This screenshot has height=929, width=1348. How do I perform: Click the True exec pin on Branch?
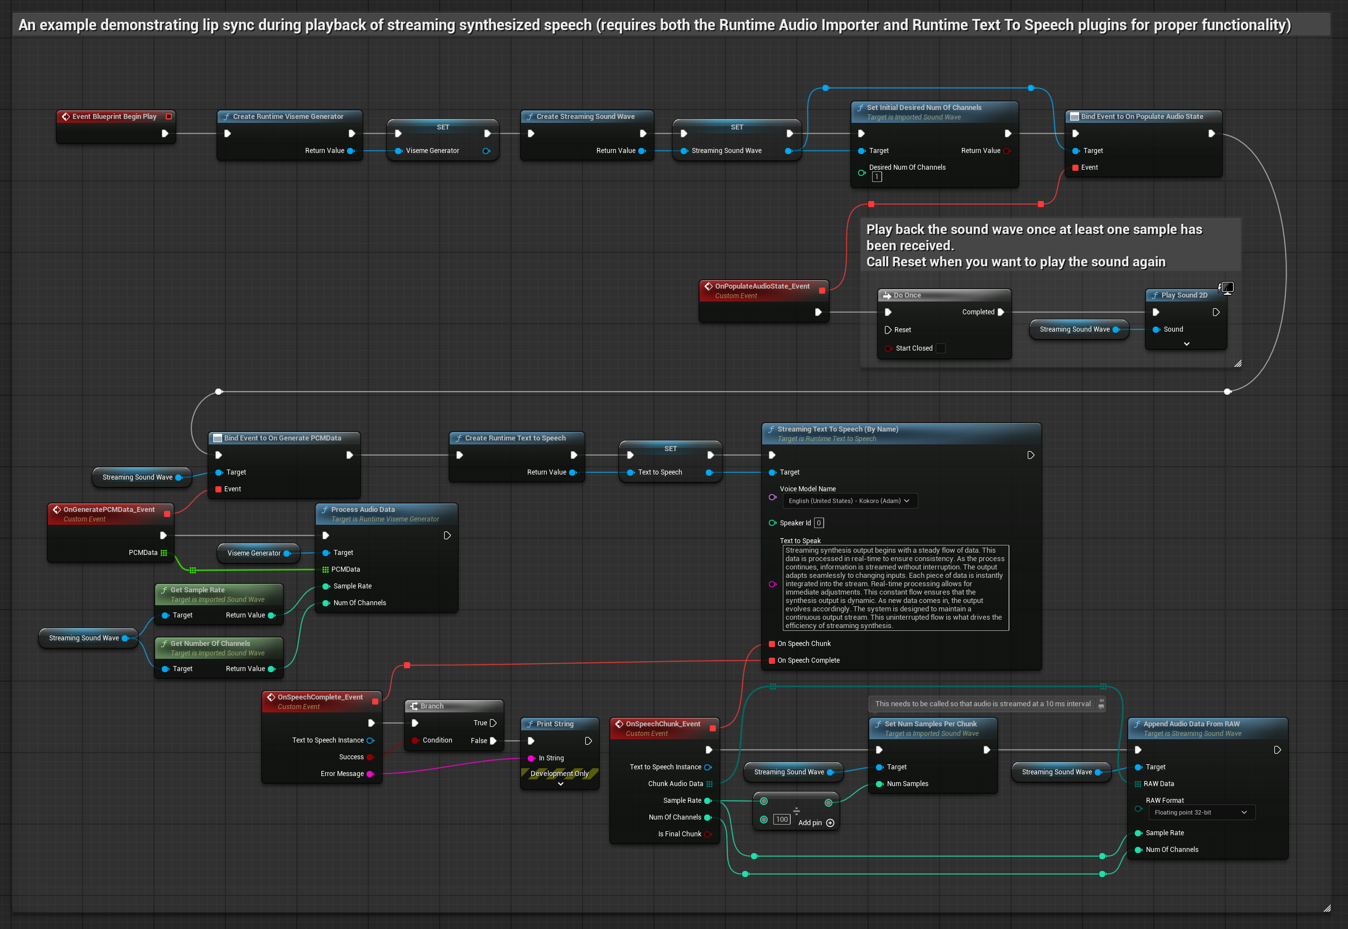[493, 723]
